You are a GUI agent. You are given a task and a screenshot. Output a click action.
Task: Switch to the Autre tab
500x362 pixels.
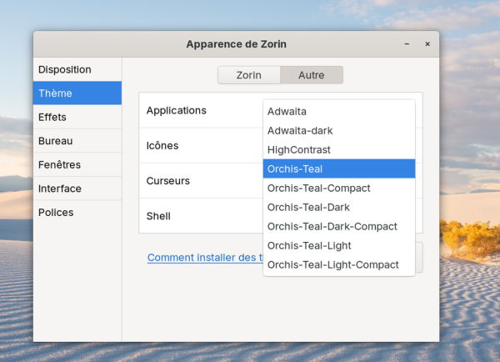(x=311, y=75)
